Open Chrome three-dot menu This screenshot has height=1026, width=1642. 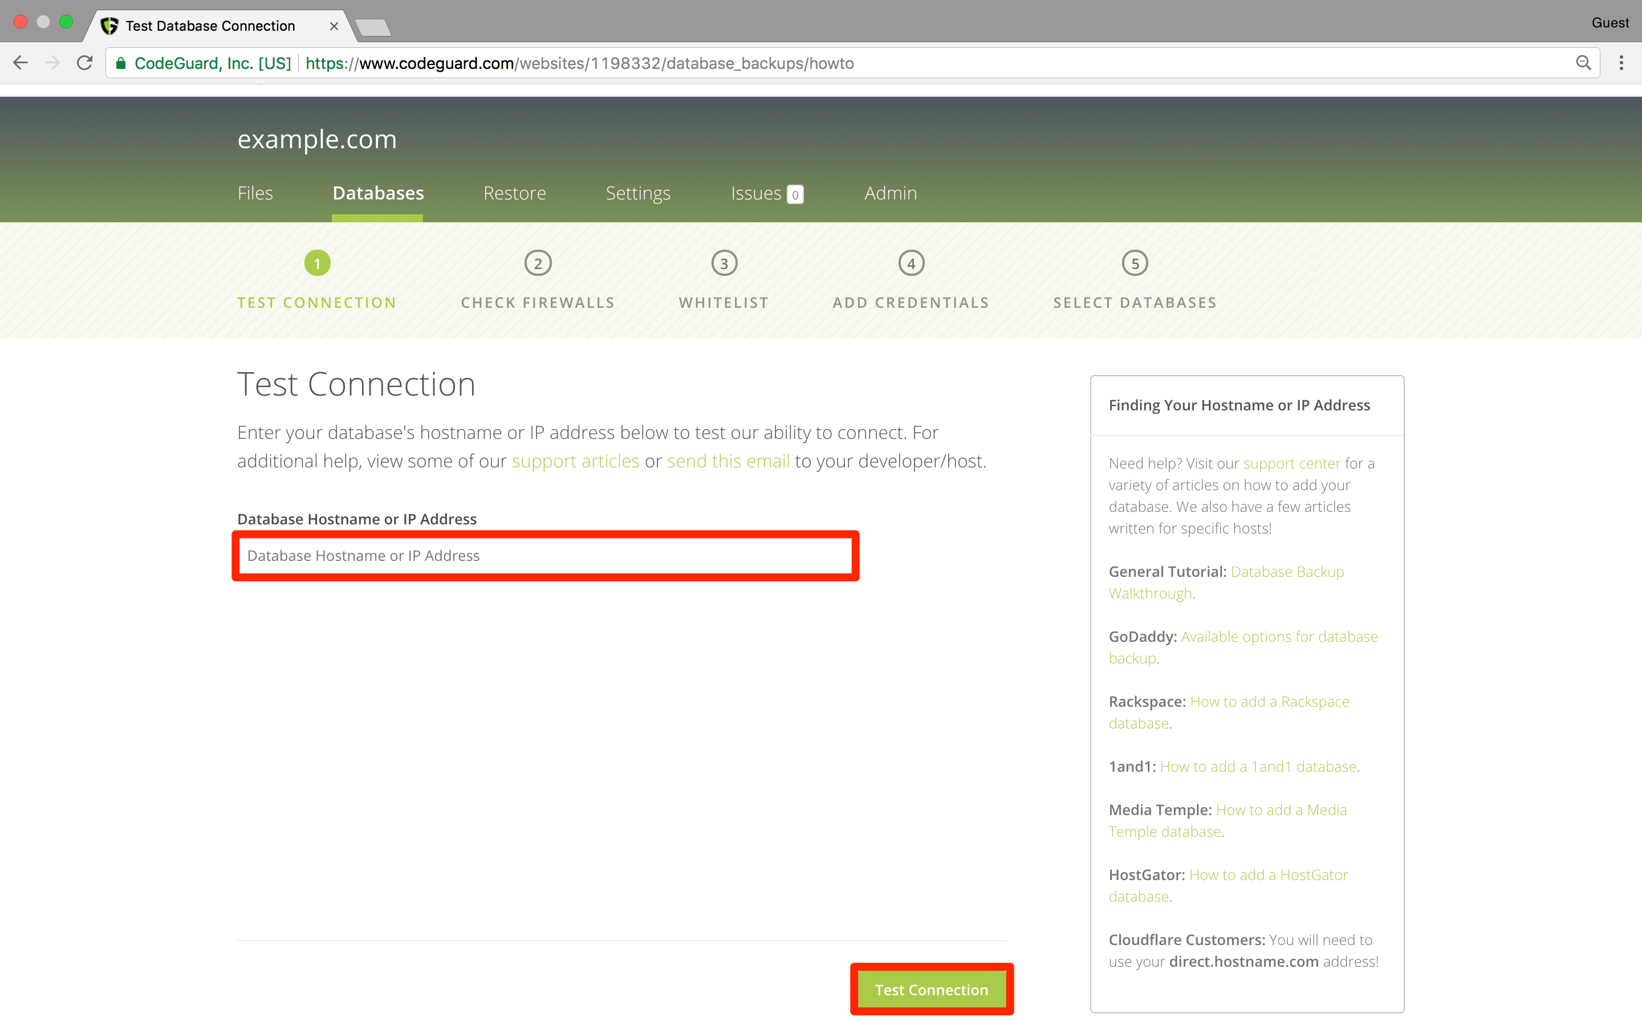1621,63
